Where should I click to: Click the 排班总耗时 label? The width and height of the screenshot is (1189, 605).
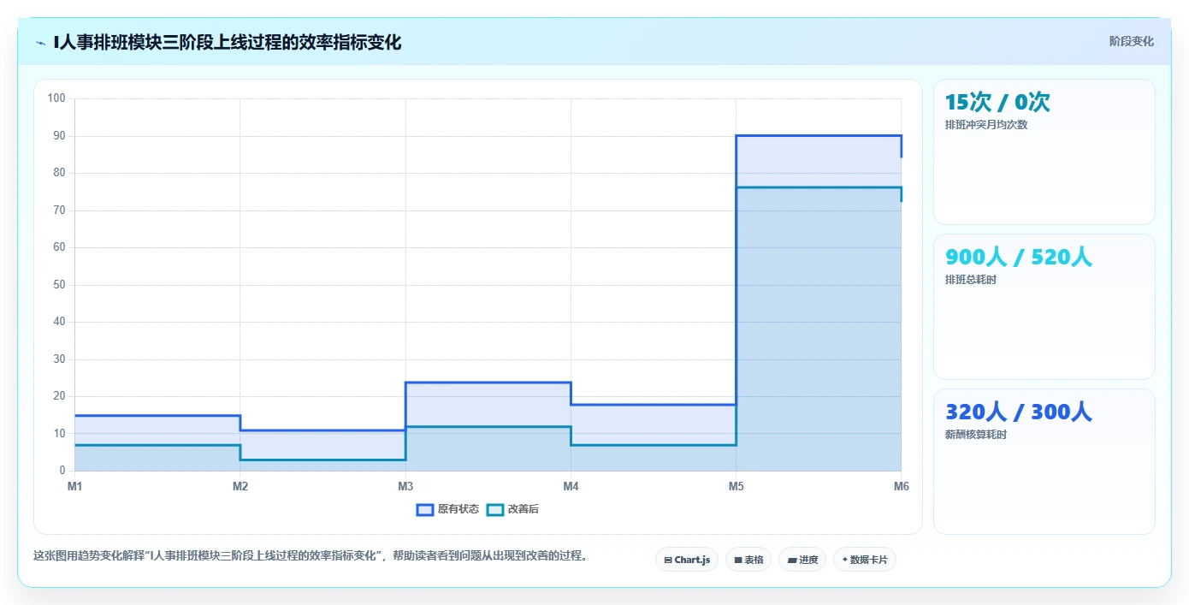point(971,280)
